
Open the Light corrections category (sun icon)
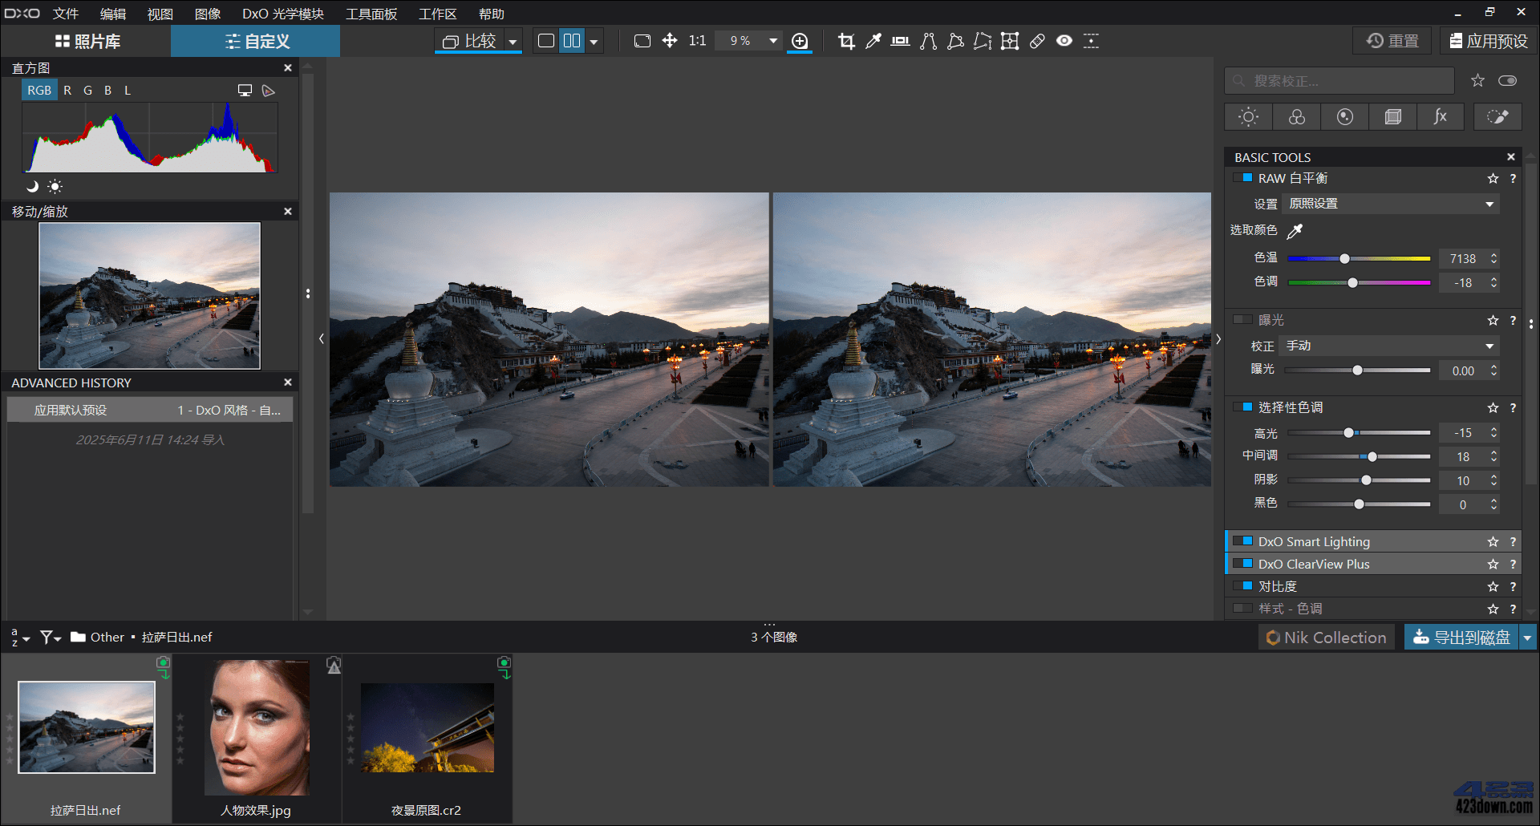point(1248,116)
